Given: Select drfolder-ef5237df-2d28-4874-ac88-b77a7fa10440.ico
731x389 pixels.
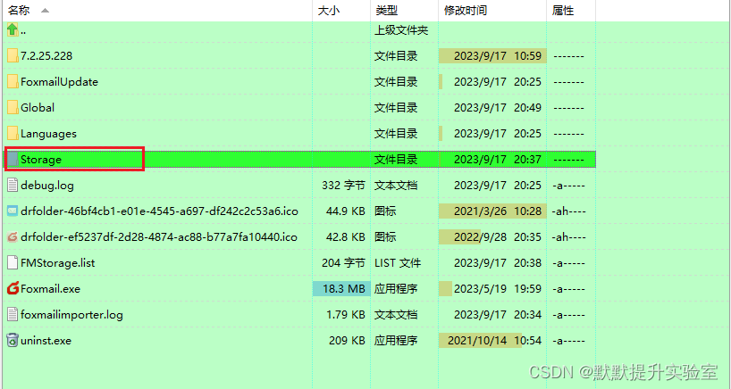Looking at the screenshot, I should coord(159,236).
